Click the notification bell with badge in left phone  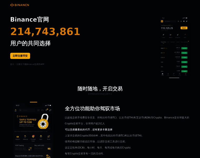47,110
